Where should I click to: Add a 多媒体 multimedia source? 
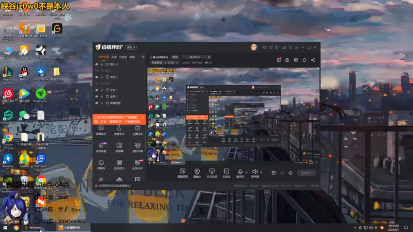click(226, 173)
